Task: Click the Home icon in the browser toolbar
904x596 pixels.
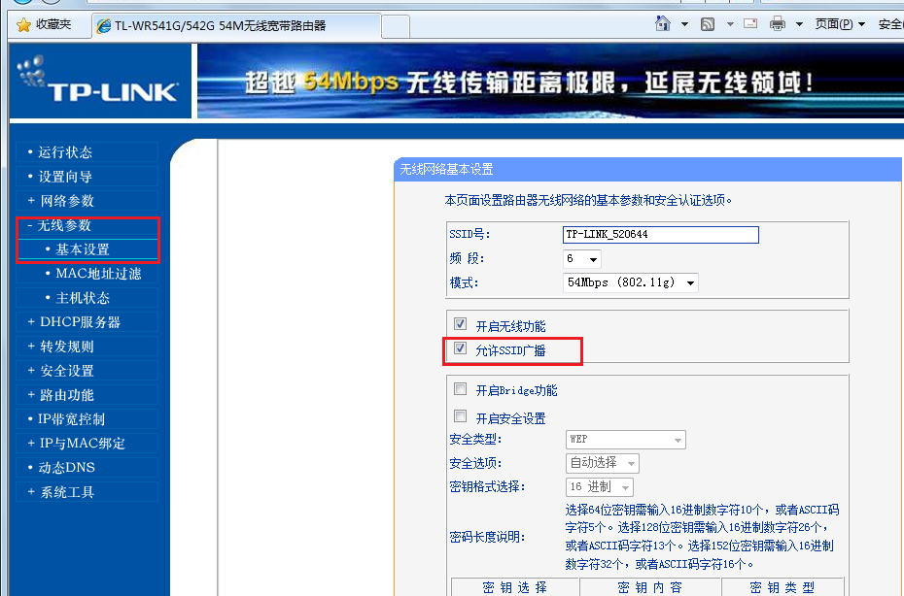Action: [663, 22]
